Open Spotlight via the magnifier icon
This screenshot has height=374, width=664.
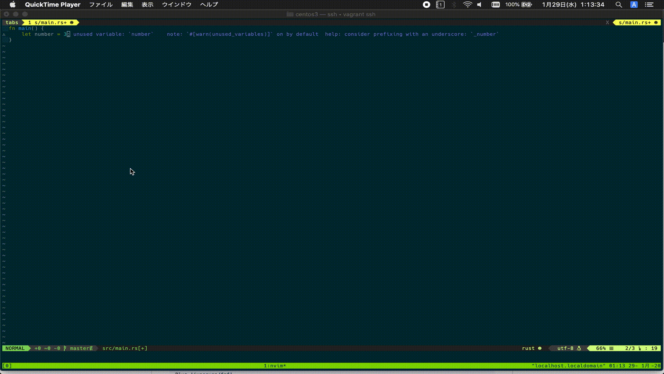619,5
